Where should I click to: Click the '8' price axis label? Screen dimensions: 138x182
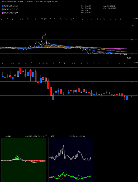pyautogui.click(x=132, y=54)
